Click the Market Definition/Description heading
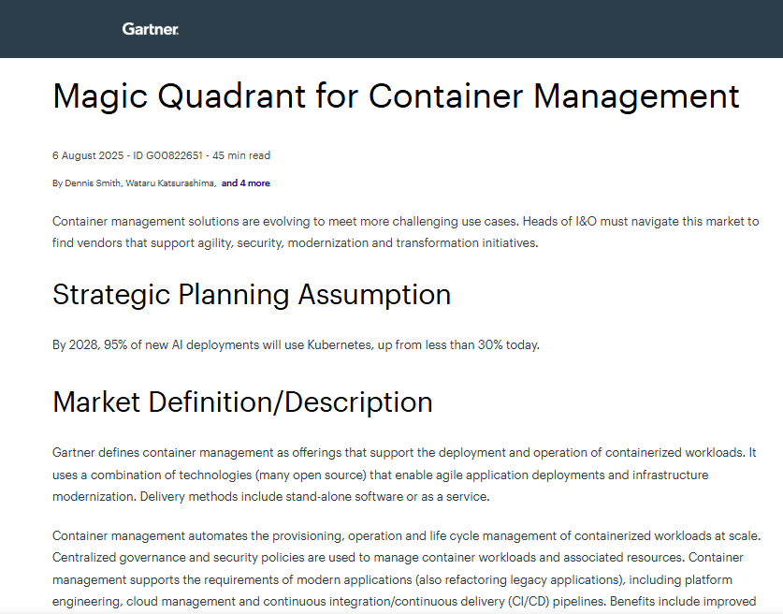Screen dimensions: 783x614 [x=242, y=402]
